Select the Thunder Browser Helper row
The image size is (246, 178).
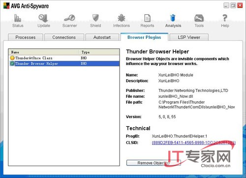pyautogui.click(x=64, y=63)
